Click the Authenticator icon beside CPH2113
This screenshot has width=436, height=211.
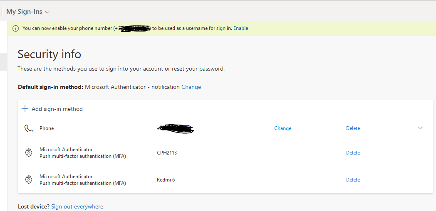pos(29,153)
